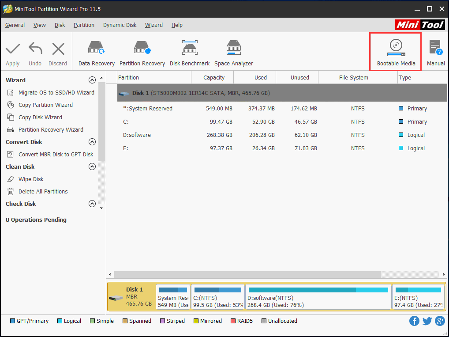Open the Twitter share icon

pyautogui.click(x=427, y=321)
